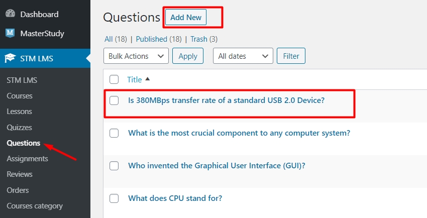Click the MasterStudy shield icon
The height and width of the screenshot is (218, 427).
[x=10, y=33]
